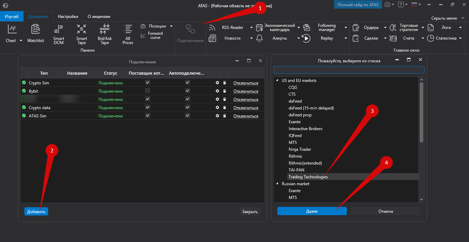Image resolution: width=469 pixels, height=242 pixels.
Task: Expand the RSS-Reader dropdown arrow
Action: point(251,28)
